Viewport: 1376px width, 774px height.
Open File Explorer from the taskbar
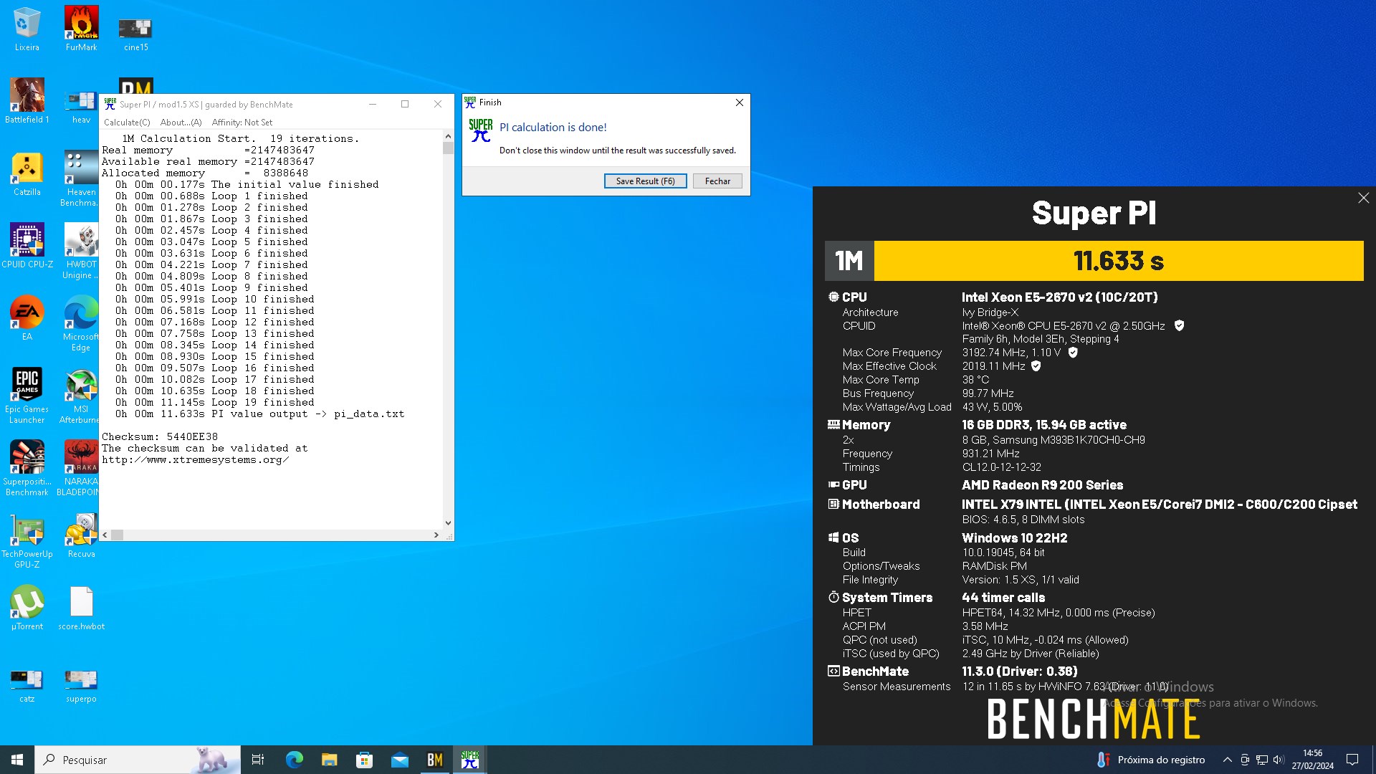(329, 760)
